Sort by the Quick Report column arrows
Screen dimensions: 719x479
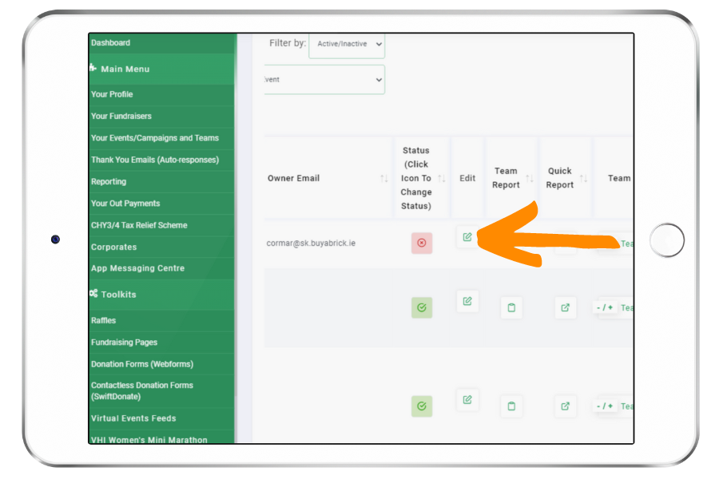click(x=584, y=178)
